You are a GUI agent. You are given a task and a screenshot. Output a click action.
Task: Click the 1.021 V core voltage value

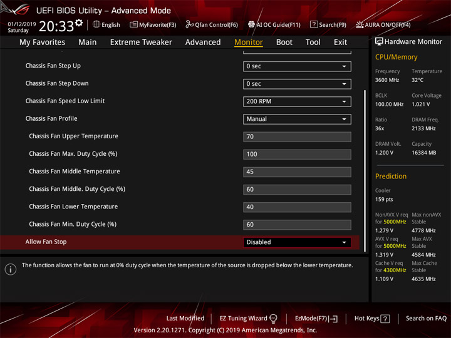pos(421,105)
